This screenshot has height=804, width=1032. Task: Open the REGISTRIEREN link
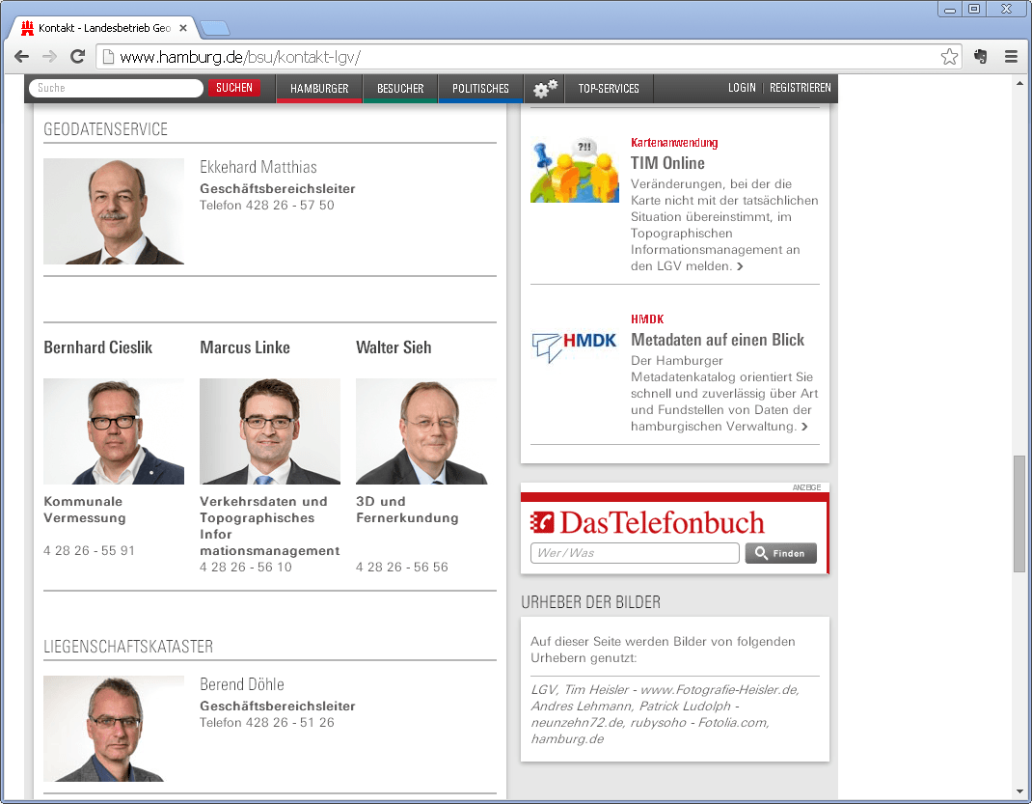pos(801,88)
